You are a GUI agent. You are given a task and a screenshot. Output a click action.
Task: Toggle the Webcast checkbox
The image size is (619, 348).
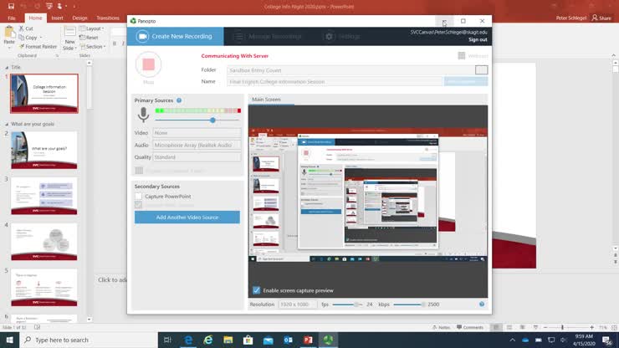[x=462, y=56]
